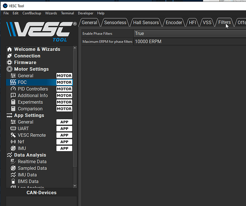Switch to the VSS tab
Viewport: 246px width, 206px height.
207,23
